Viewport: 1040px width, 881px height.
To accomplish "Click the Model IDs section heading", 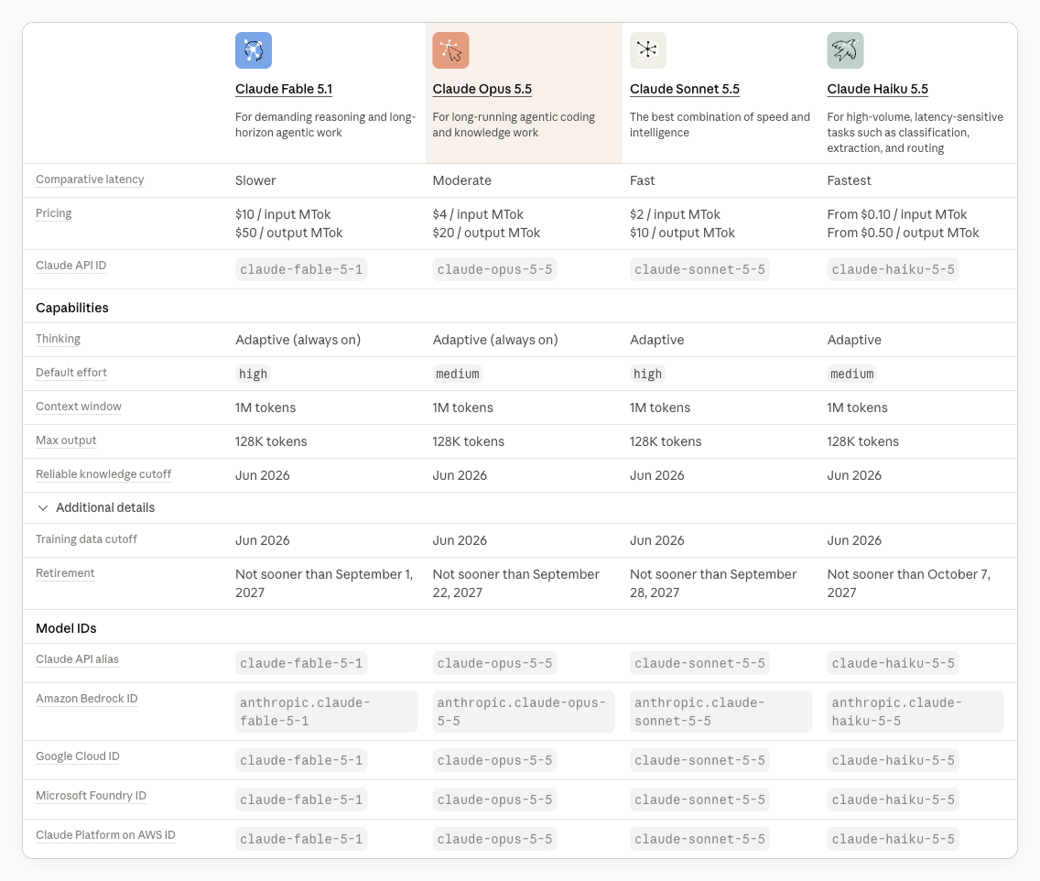I will pyautogui.click(x=66, y=627).
